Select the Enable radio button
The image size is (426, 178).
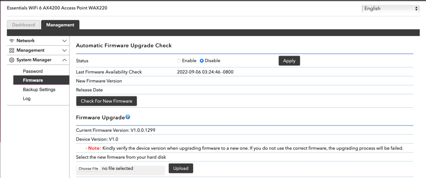coord(179,61)
